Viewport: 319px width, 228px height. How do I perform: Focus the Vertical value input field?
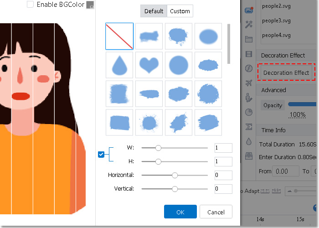click(223, 189)
